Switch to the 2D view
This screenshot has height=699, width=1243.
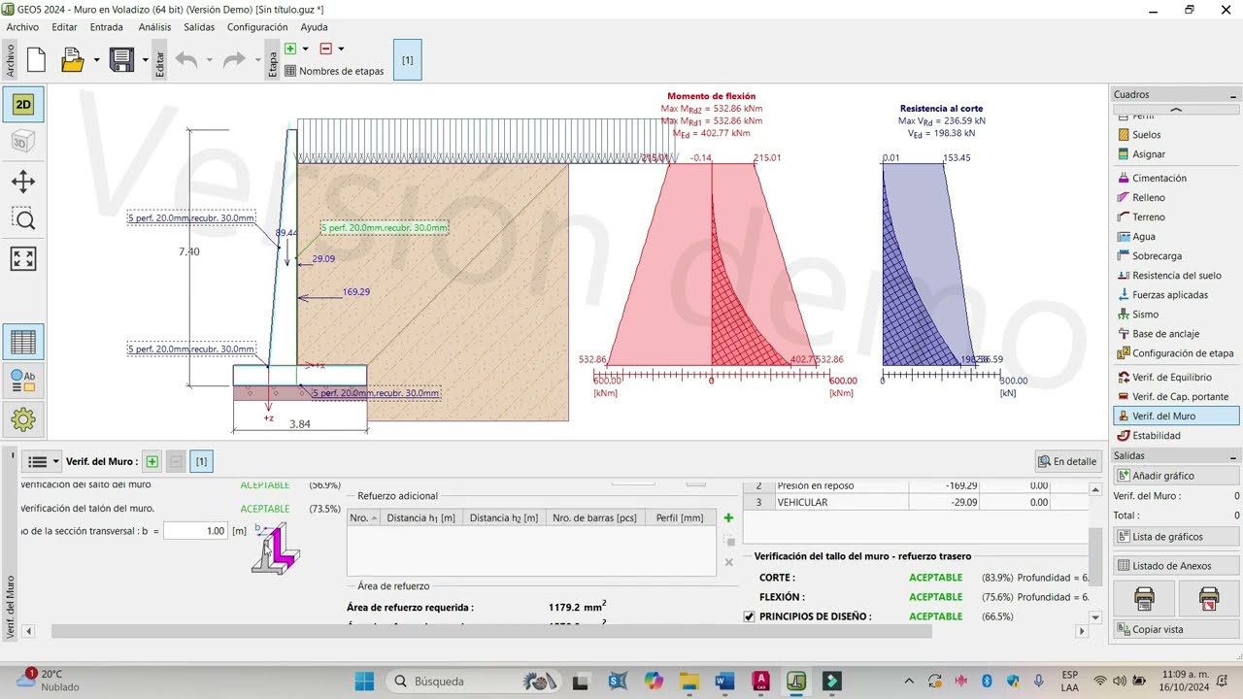23,104
